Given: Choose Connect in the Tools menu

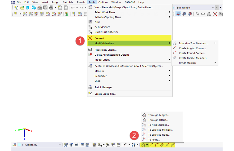Looking at the screenshot, I should pyautogui.click(x=130, y=38).
